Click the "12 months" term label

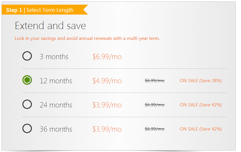click(x=56, y=81)
